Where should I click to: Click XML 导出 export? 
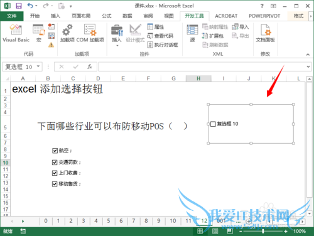pyautogui.click(x=241, y=36)
